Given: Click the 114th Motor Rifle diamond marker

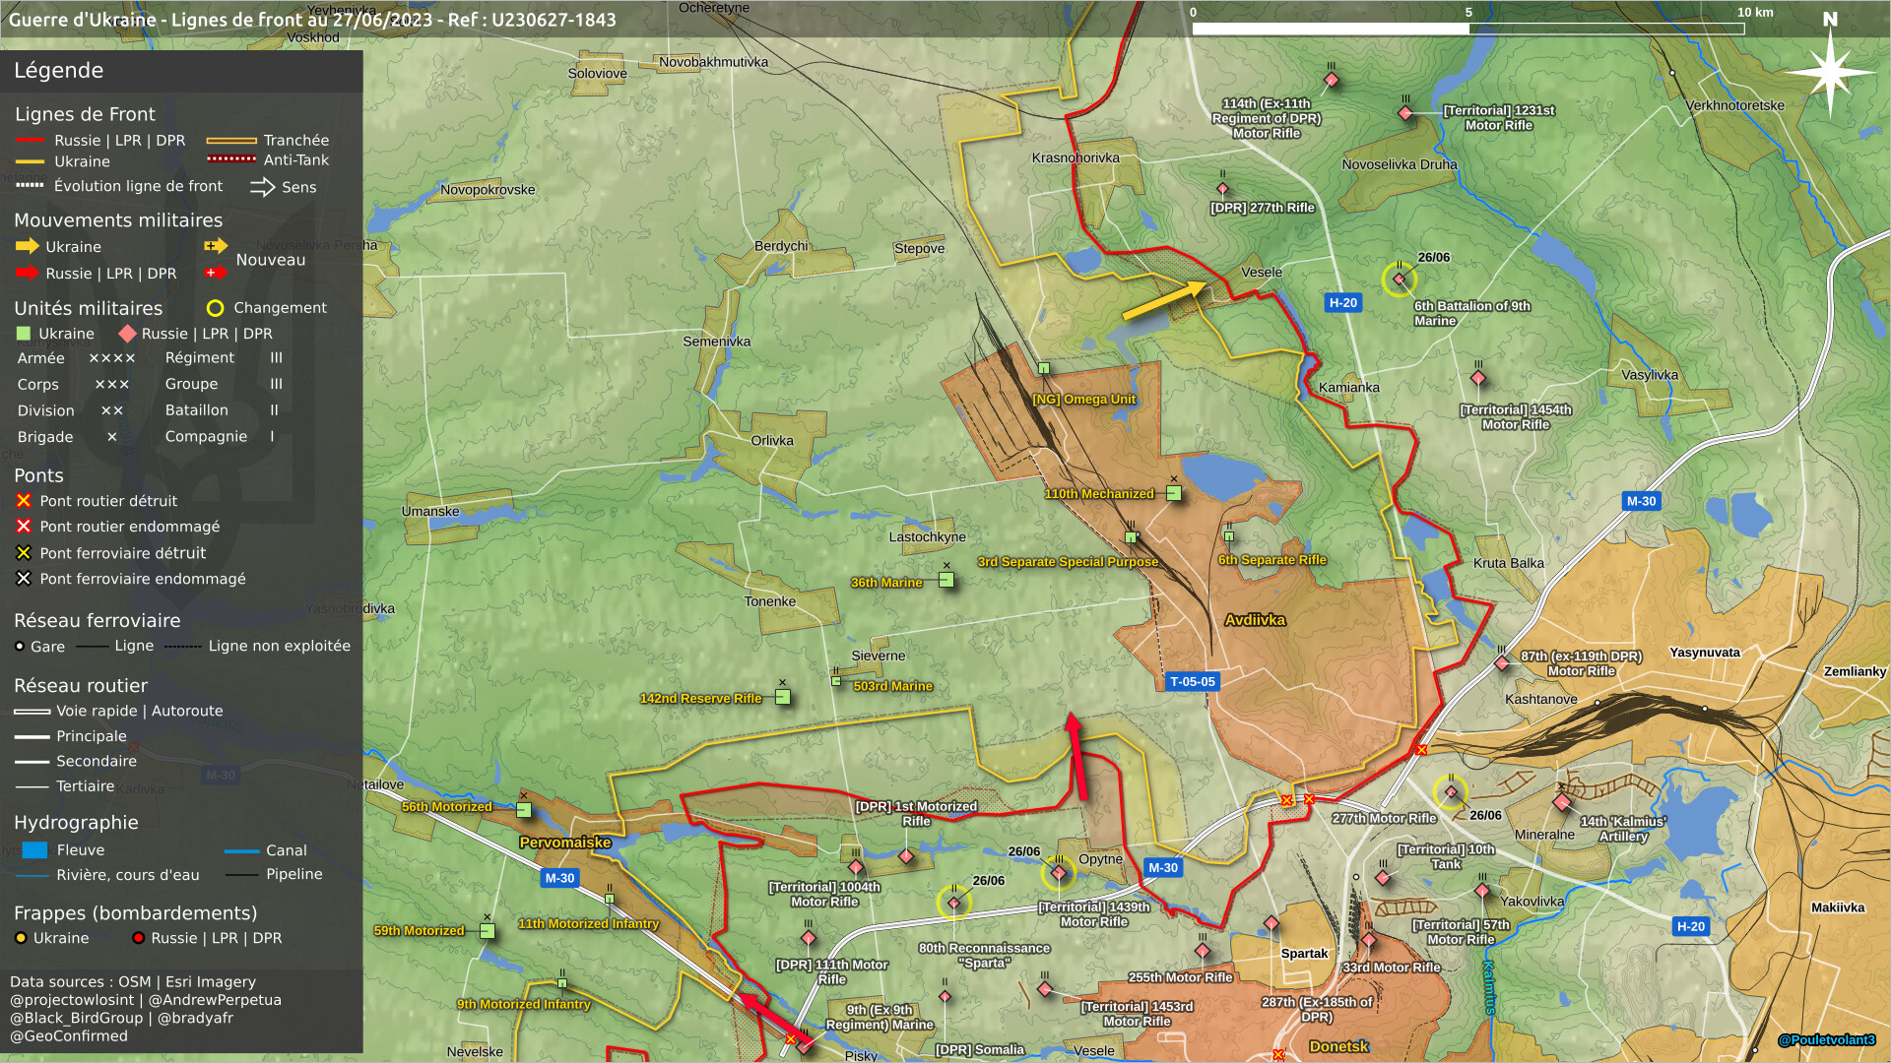Looking at the screenshot, I should 1332,79.
